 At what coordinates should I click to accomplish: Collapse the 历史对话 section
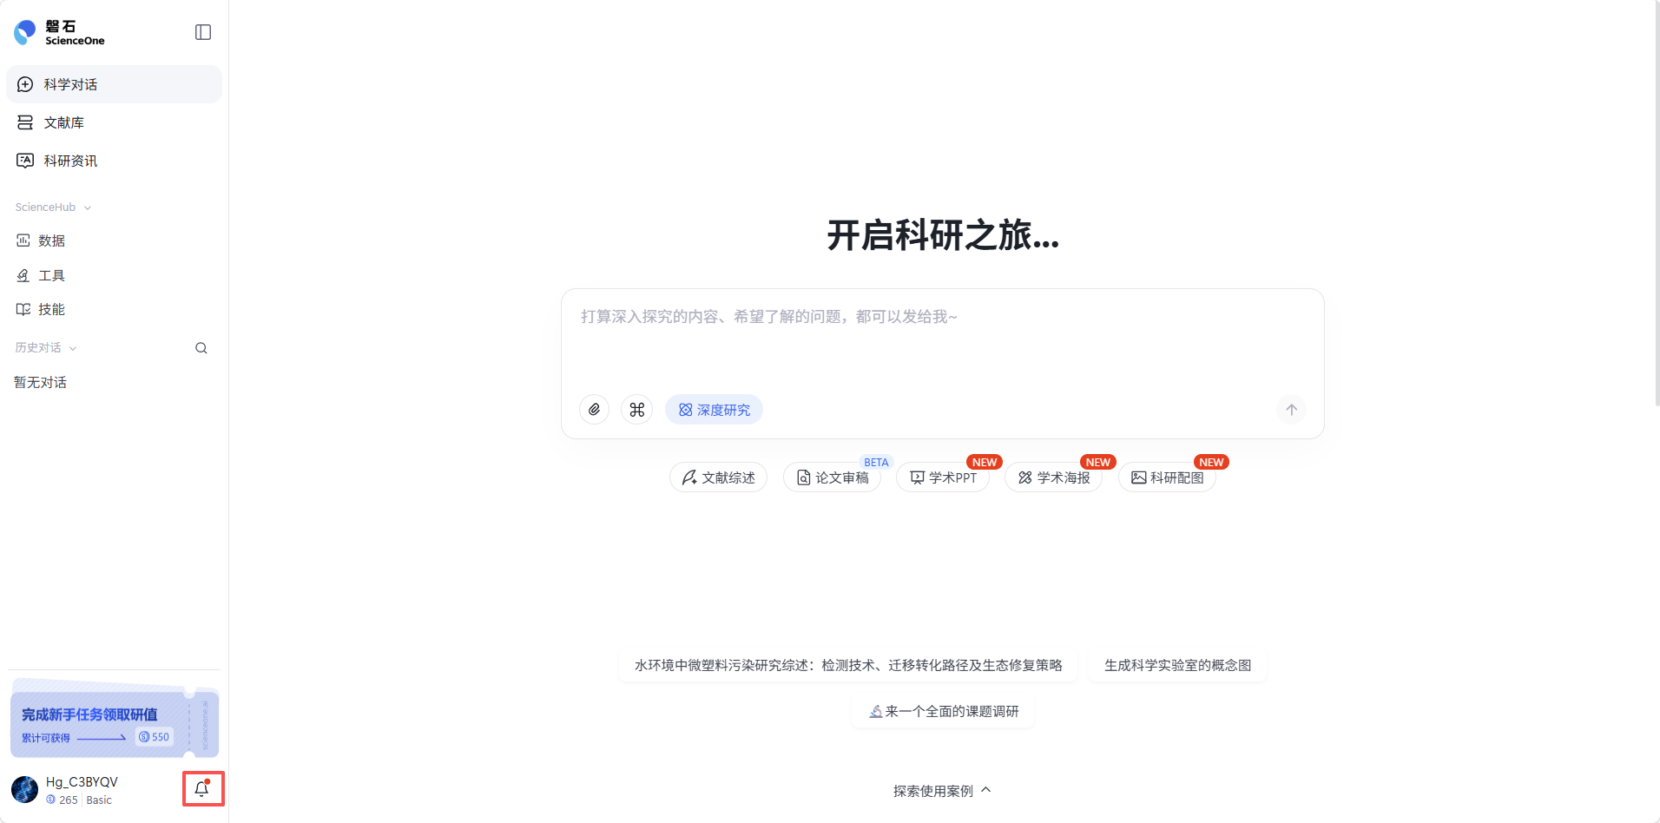[x=46, y=348]
